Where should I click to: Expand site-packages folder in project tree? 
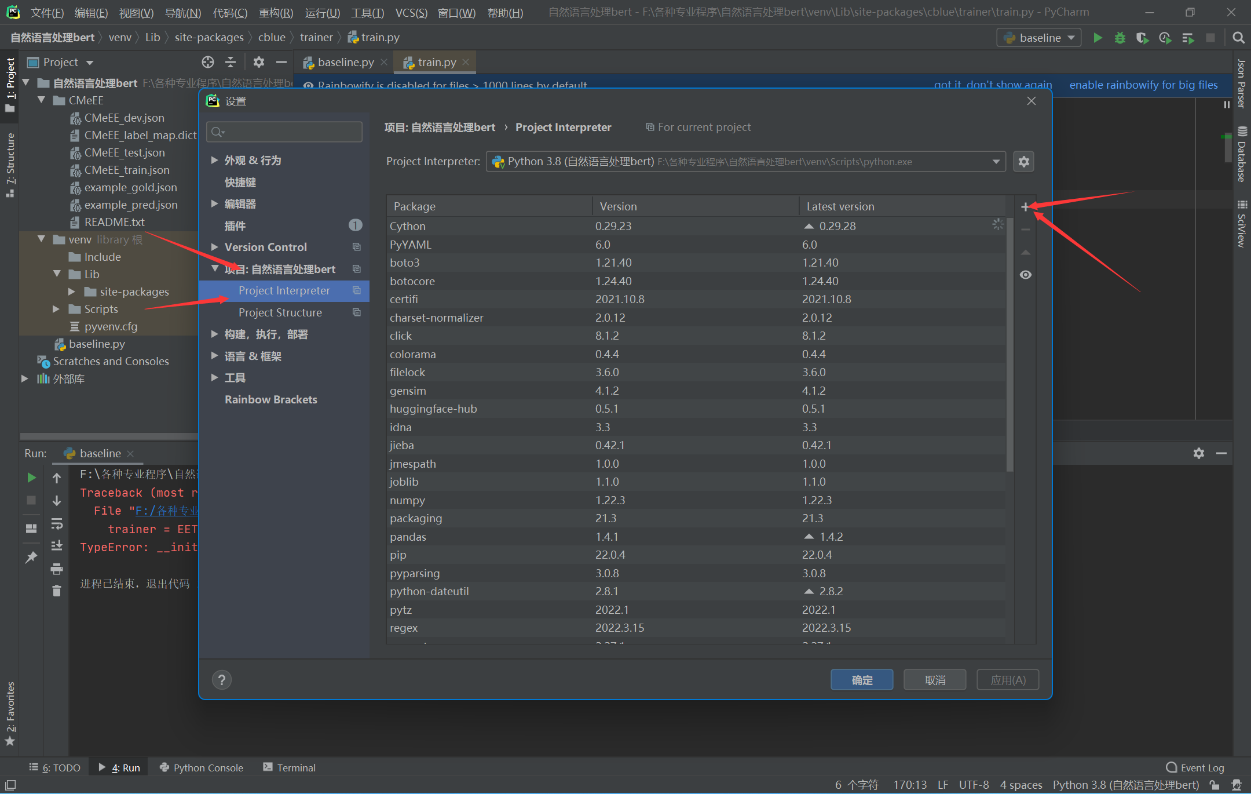coord(72,292)
